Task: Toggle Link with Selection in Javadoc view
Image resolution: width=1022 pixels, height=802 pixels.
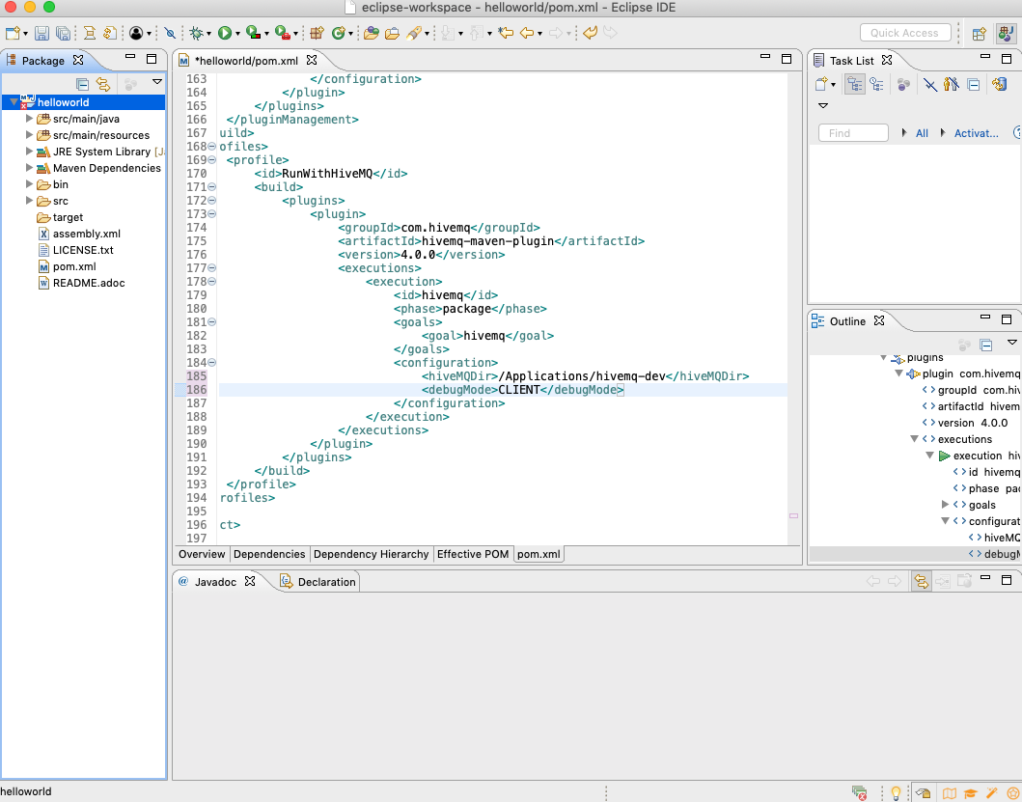Action: [x=921, y=581]
